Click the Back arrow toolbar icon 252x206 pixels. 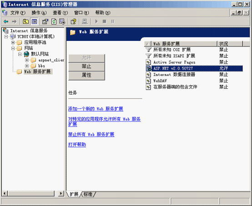[6, 21]
